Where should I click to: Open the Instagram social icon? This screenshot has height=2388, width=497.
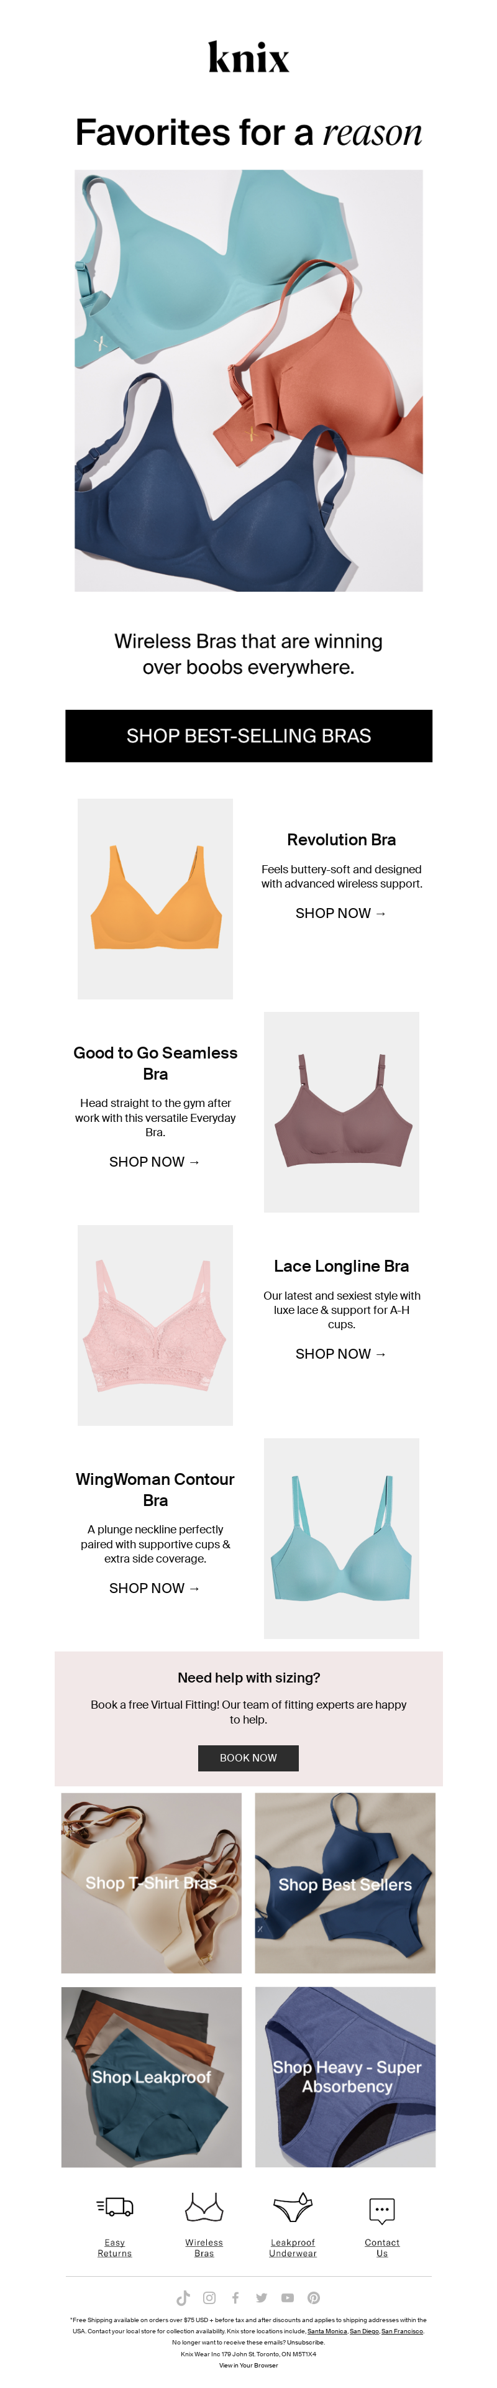click(x=209, y=2297)
